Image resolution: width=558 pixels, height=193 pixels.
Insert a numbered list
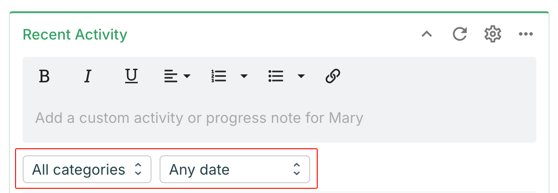pyautogui.click(x=219, y=76)
